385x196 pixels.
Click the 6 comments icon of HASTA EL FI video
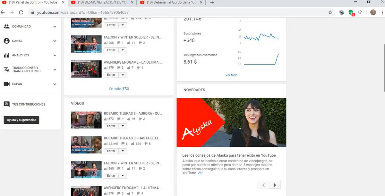point(122,144)
